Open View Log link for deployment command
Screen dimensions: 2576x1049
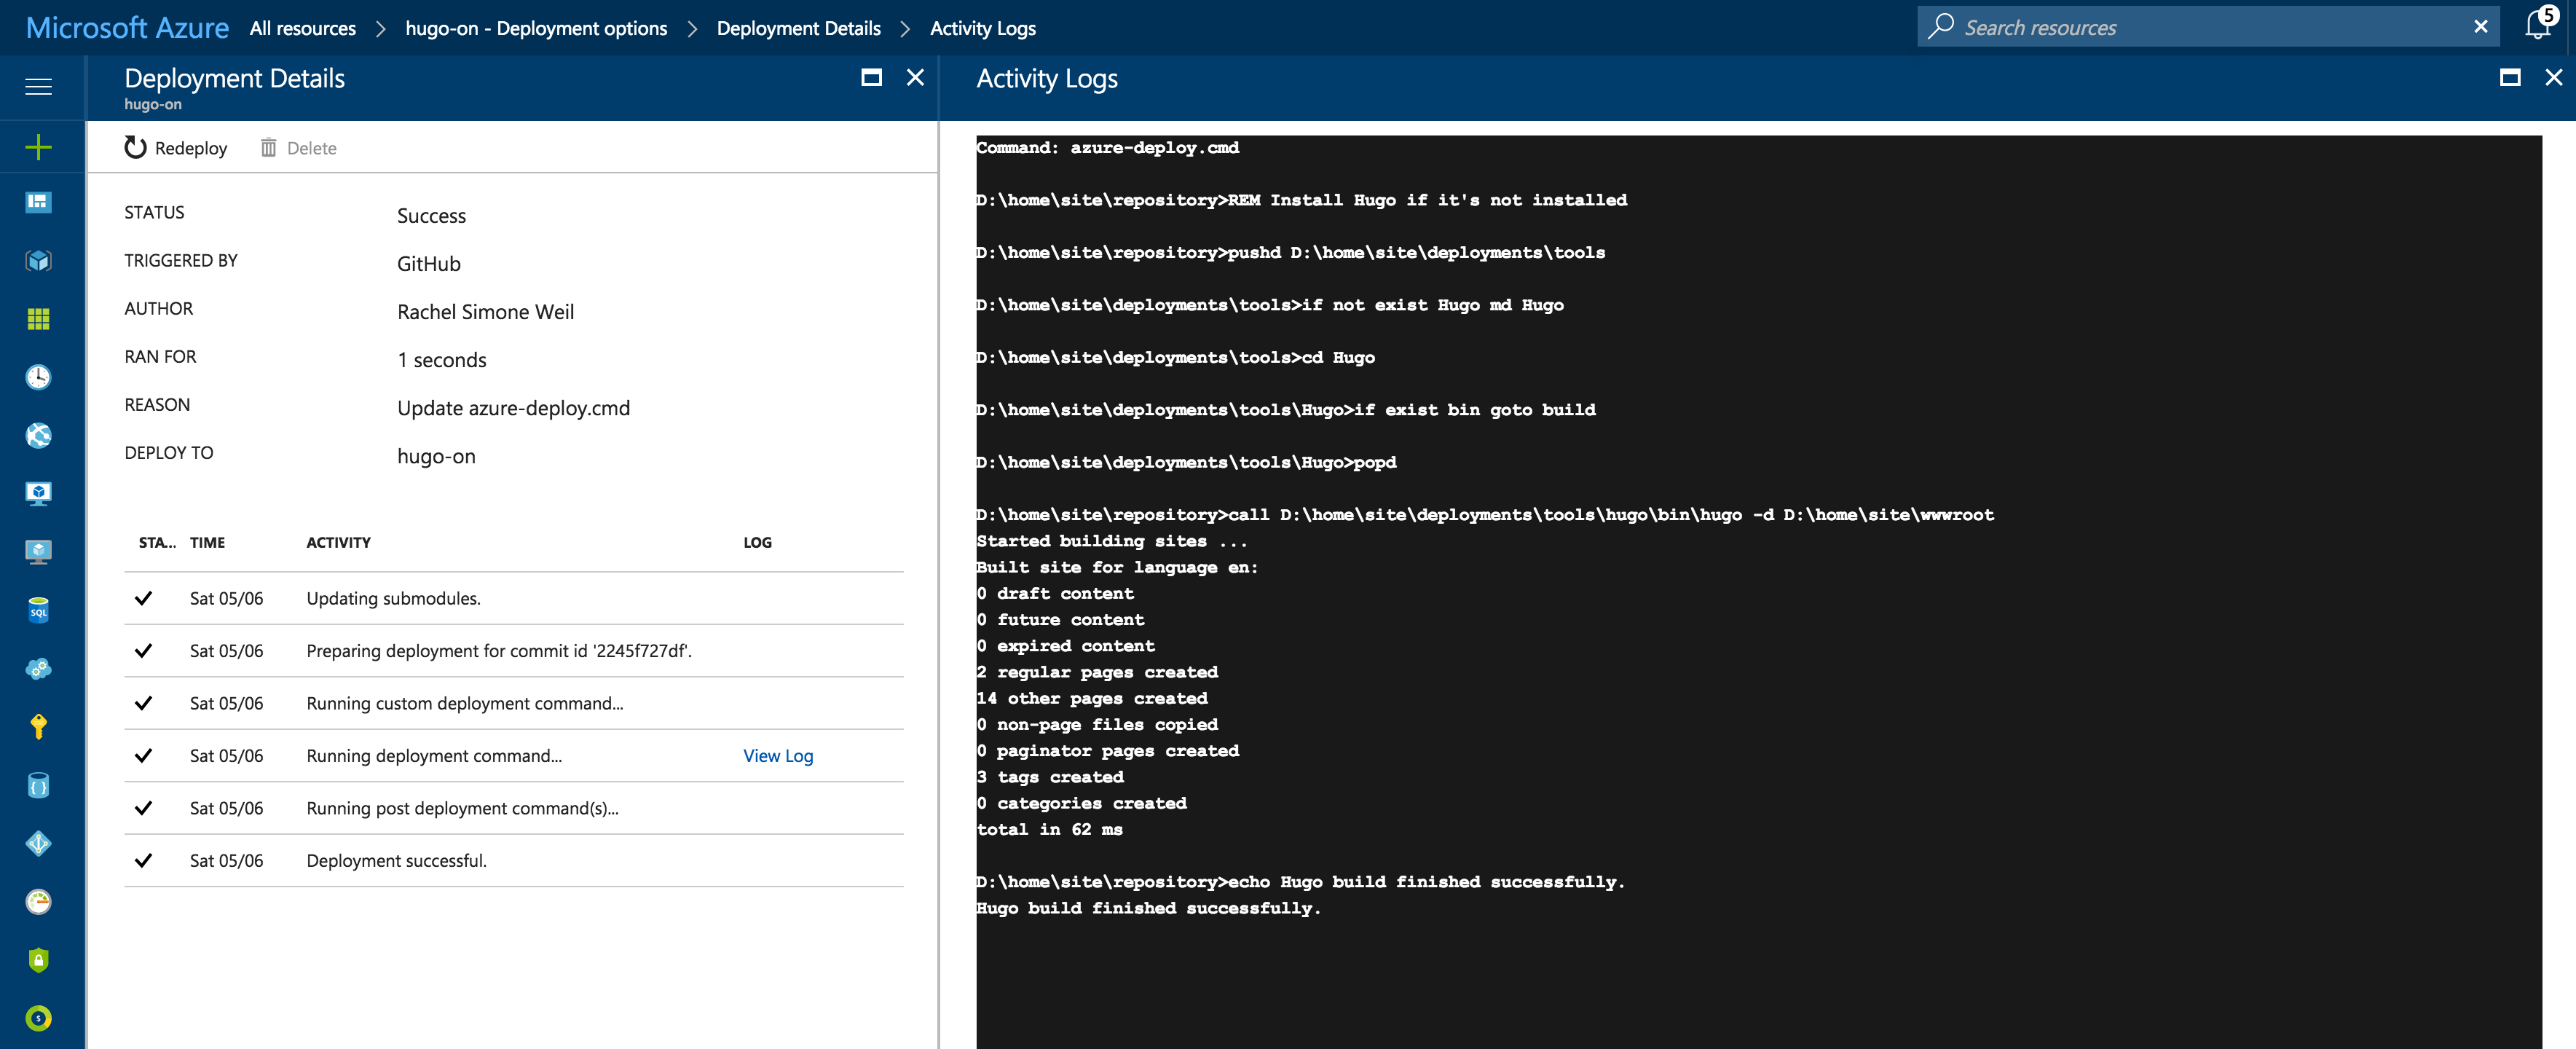coord(777,756)
